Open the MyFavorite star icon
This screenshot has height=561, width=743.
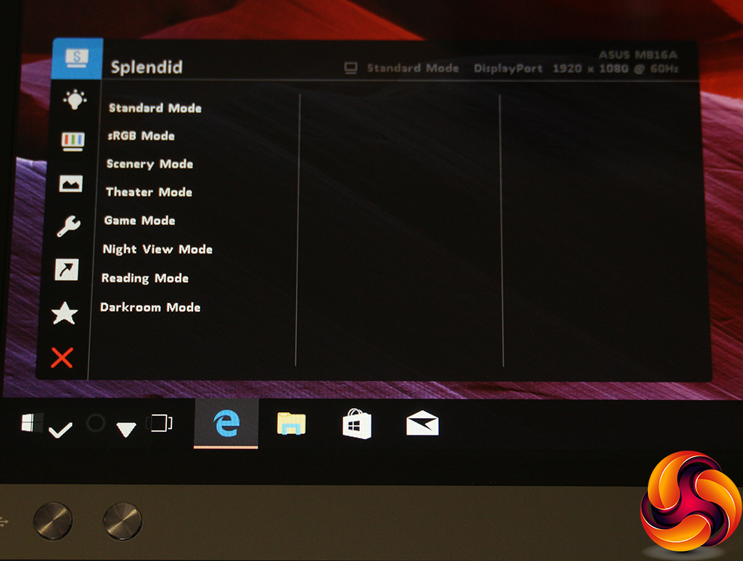pyautogui.click(x=65, y=314)
